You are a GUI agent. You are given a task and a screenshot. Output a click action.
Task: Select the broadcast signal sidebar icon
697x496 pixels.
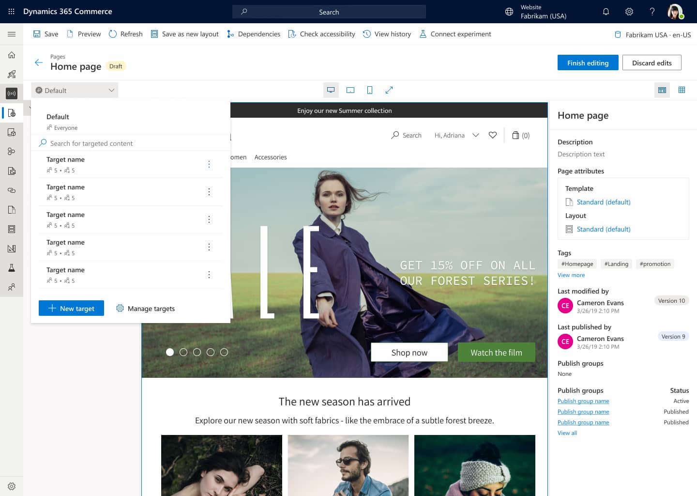point(12,93)
